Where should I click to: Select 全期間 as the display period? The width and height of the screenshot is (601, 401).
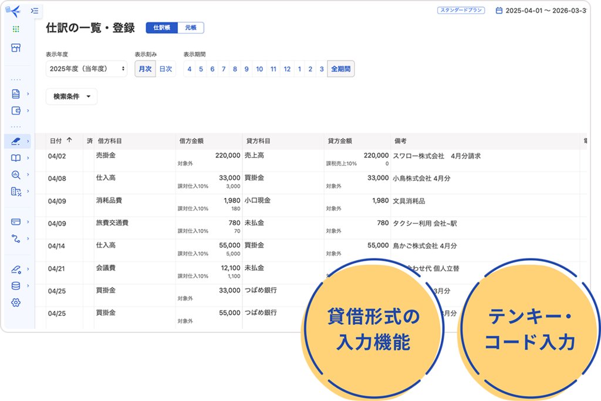pos(340,69)
